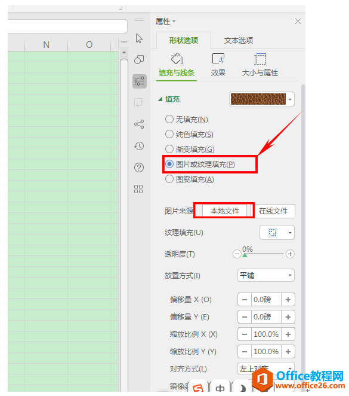This screenshot has width=349, height=396.
Task: Click the Sogou input method icon
Action: click(x=198, y=388)
